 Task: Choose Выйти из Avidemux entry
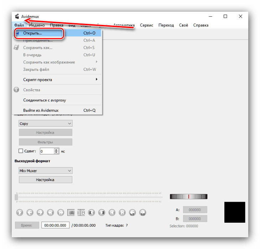(57, 110)
